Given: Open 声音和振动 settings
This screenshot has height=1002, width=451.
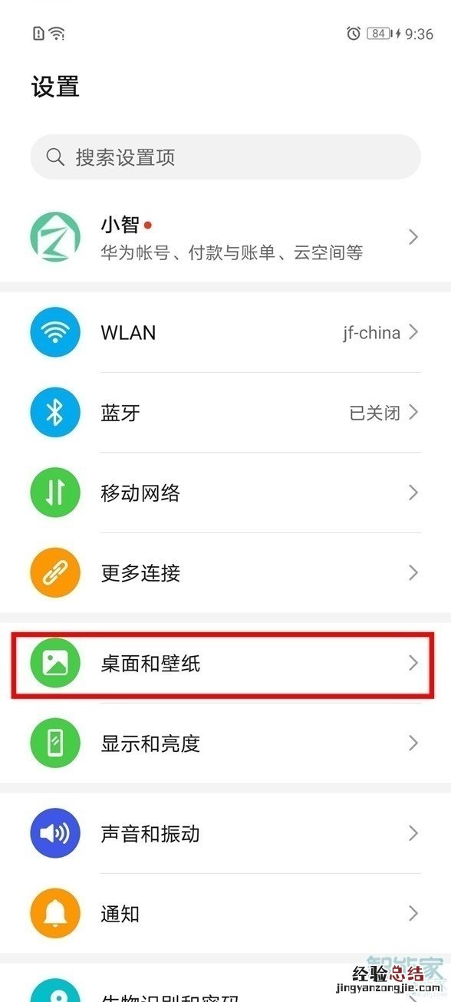Looking at the screenshot, I should (x=225, y=833).
